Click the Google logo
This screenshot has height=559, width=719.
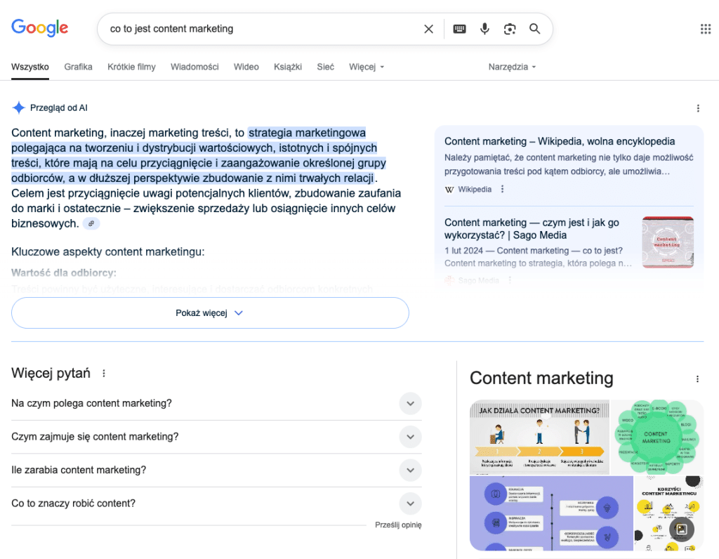(40, 28)
